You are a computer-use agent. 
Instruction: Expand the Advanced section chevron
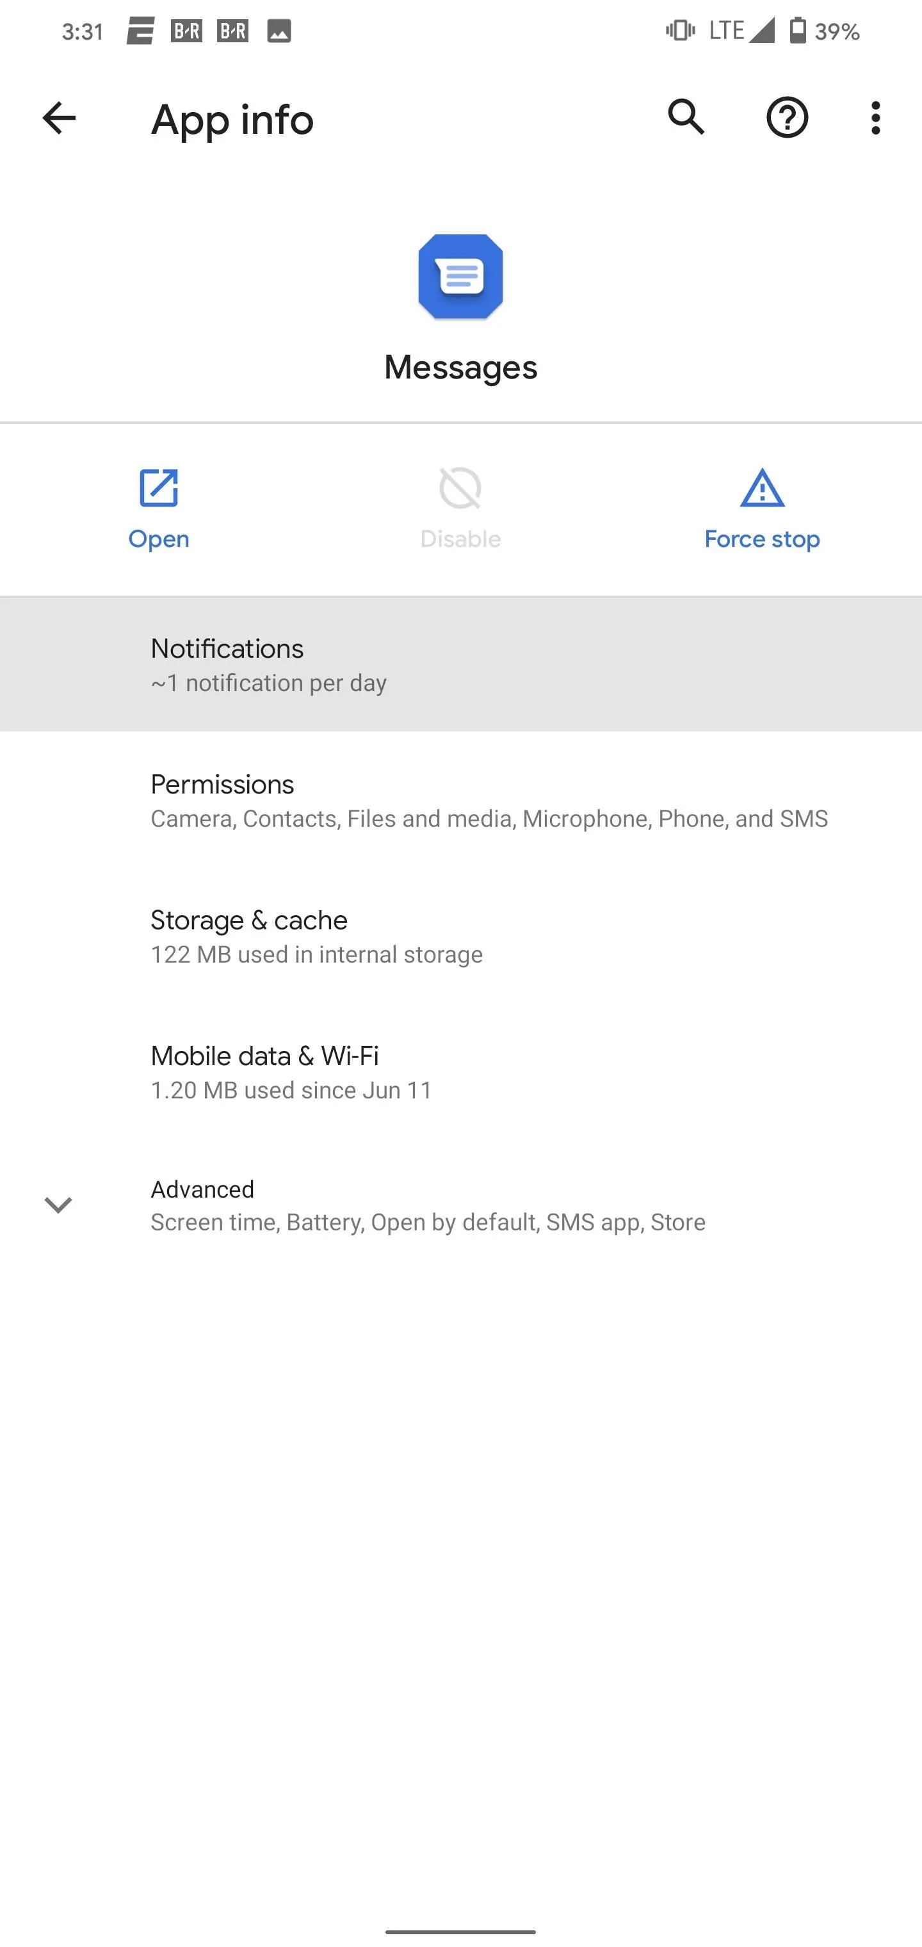pos(58,1205)
